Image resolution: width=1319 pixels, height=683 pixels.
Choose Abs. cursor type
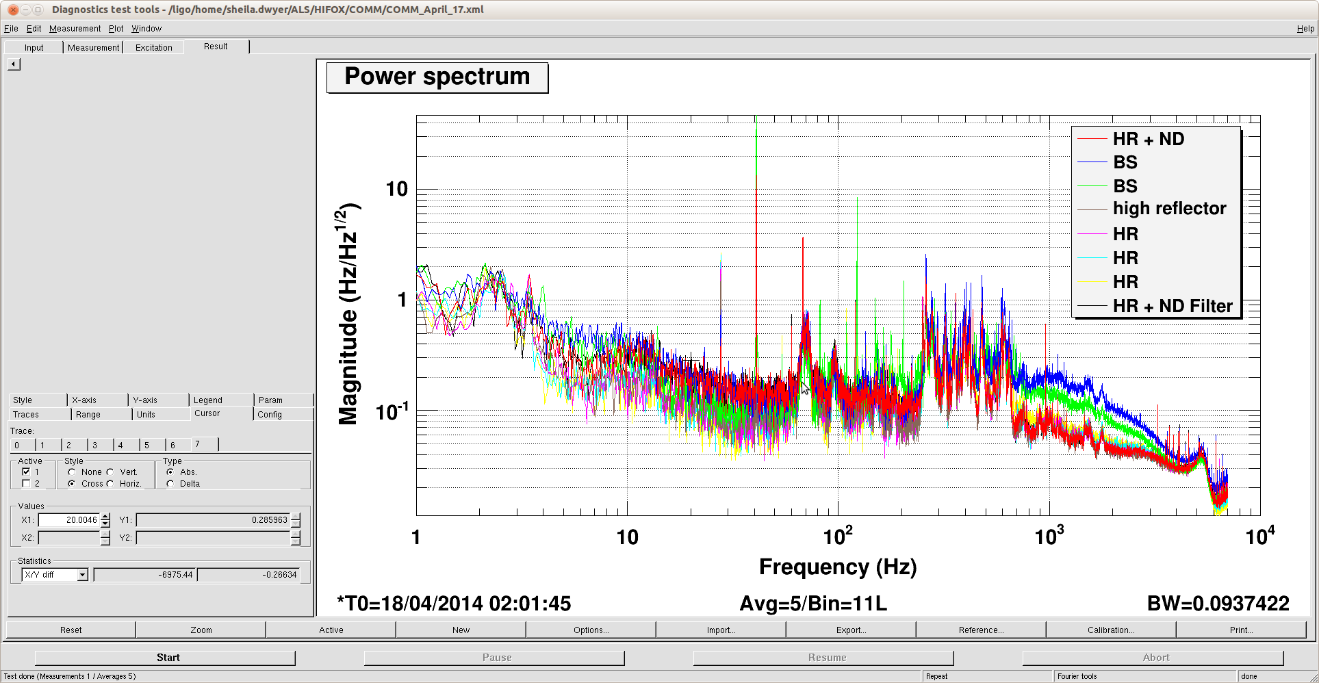coord(170,472)
